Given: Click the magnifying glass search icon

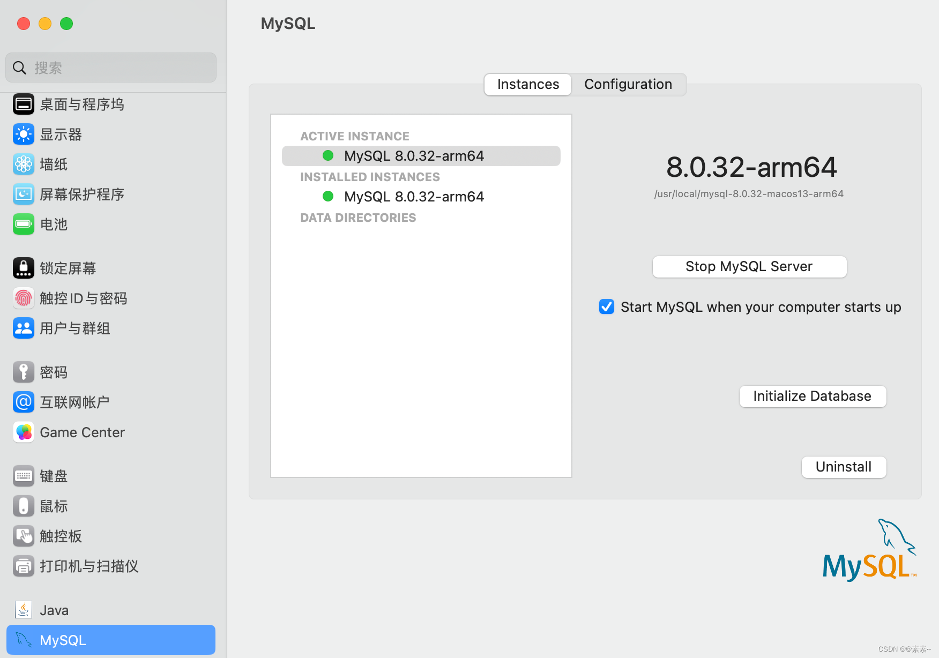Looking at the screenshot, I should (20, 68).
